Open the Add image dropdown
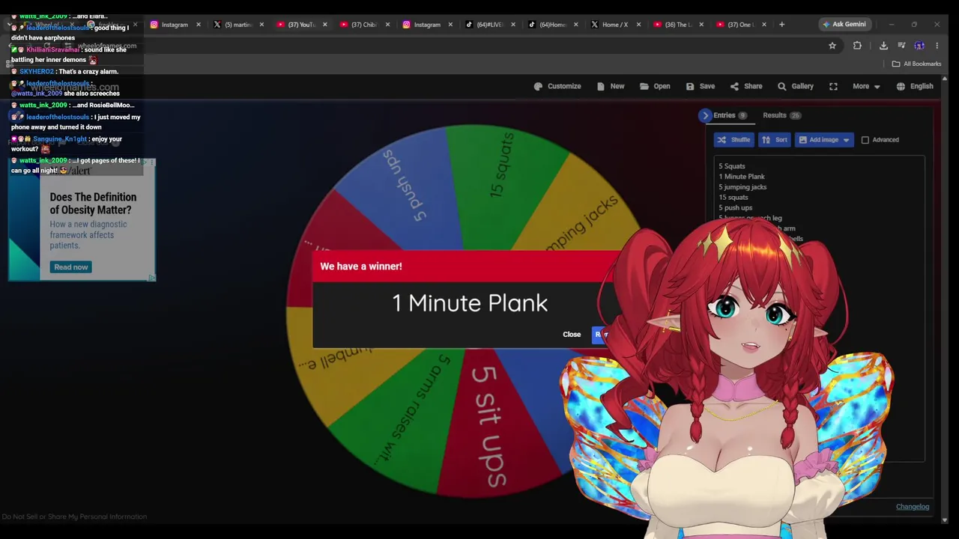Image resolution: width=959 pixels, height=539 pixels. [x=824, y=140]
